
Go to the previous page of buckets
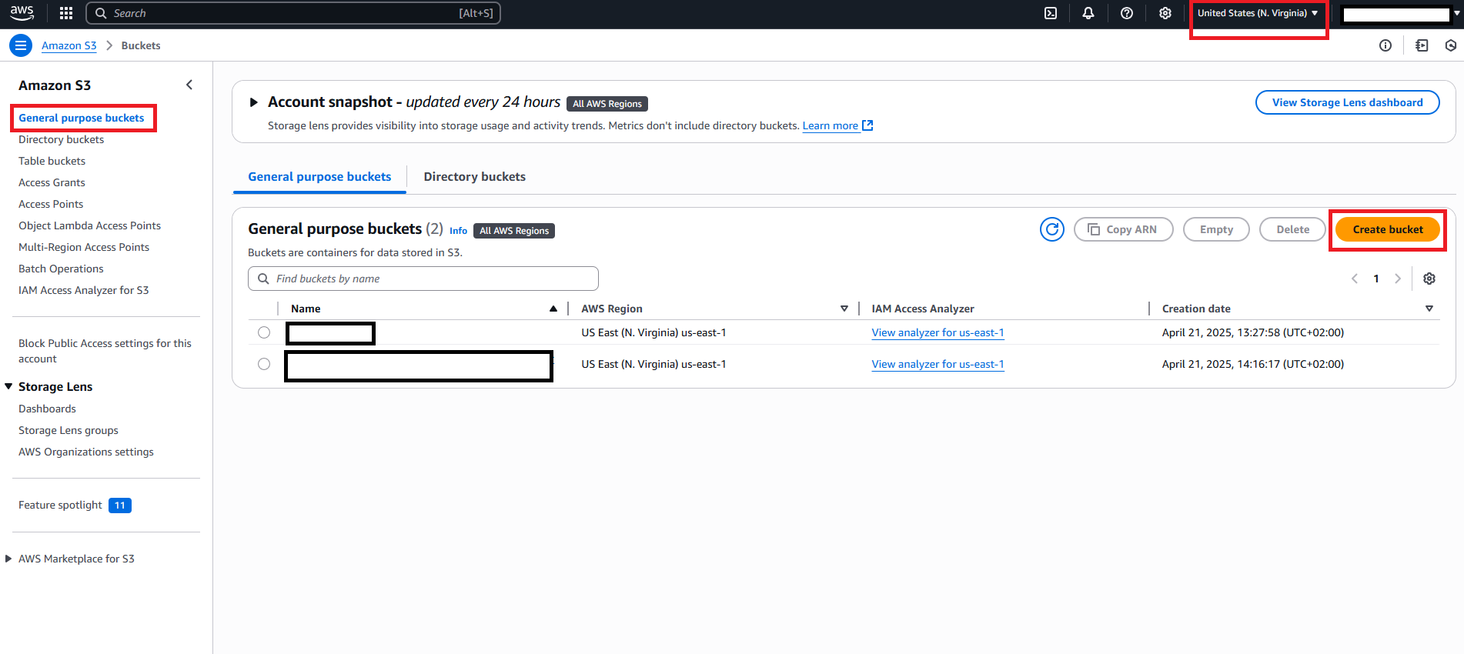pyautogui.click(x=1355, y=279)
